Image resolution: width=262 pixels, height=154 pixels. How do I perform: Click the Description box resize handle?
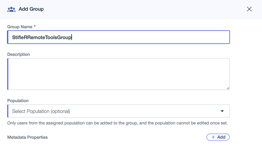[x=228, y=88]
